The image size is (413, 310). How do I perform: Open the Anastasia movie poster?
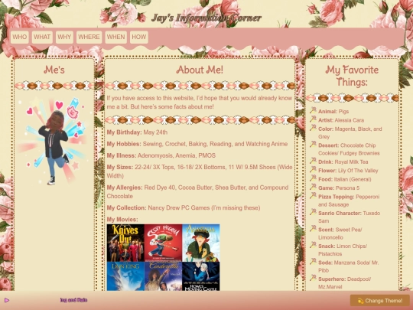[x=200, y=243]
